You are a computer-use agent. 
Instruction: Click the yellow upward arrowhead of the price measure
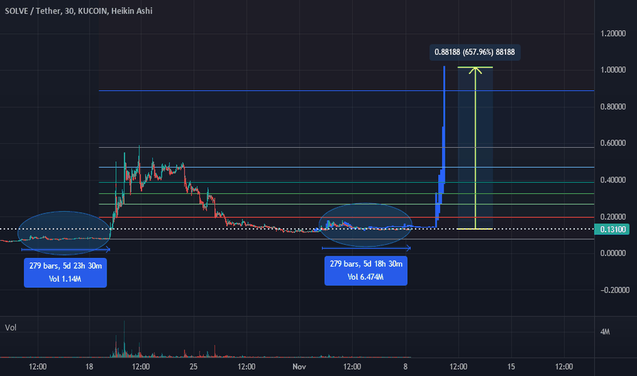475,70
